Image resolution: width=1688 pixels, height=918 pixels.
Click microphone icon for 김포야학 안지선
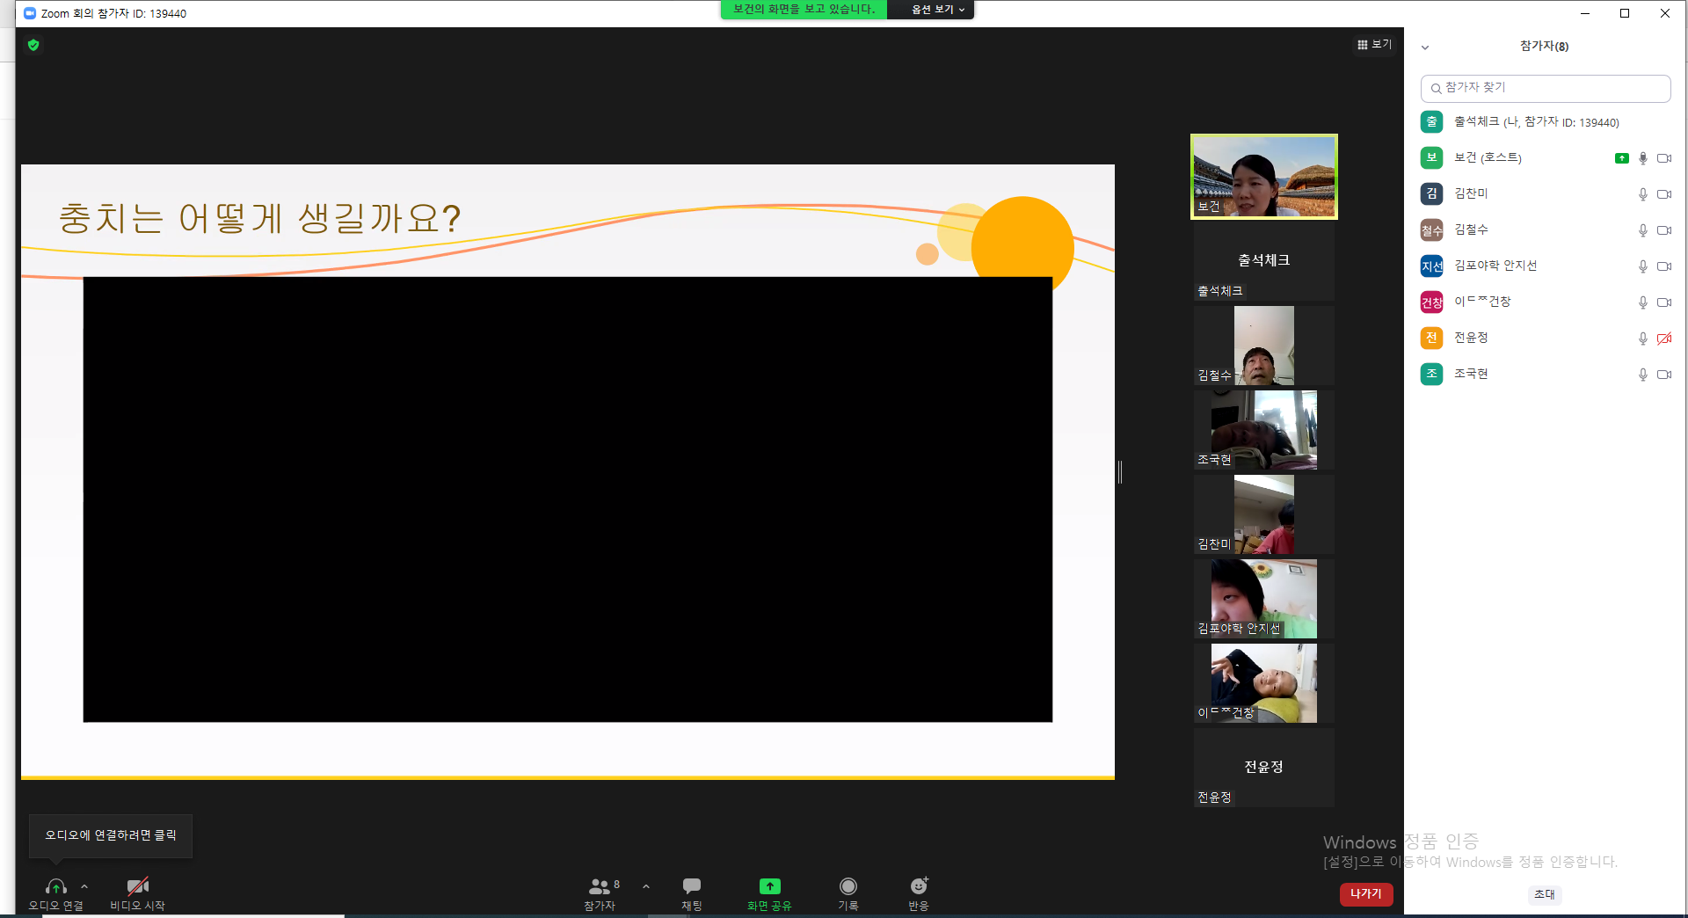pyautogui.click(x=1642, y=266)
